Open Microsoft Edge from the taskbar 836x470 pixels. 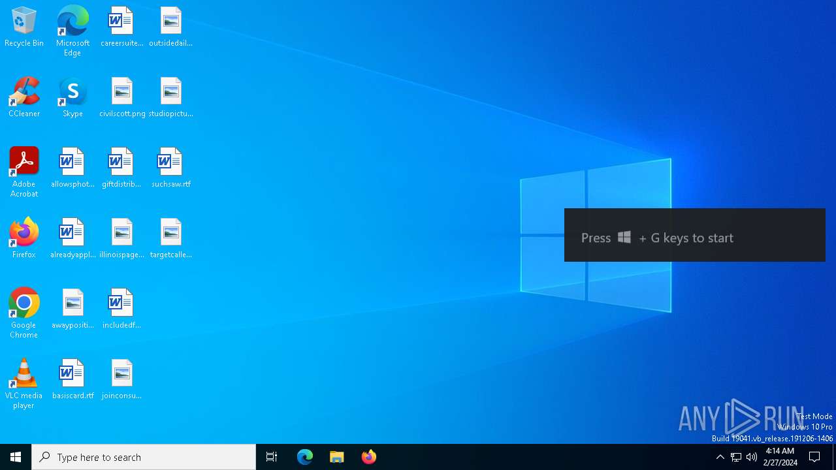305,457
